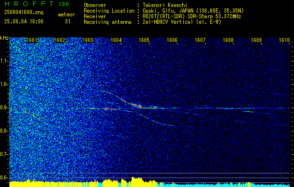Click the 1602 time marker
This screenshot has width=294, height=187.
click(x=60, y=40)
